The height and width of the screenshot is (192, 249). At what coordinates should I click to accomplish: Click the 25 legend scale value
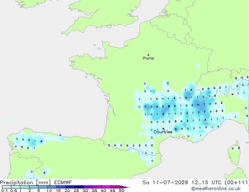tap(76, 190)
